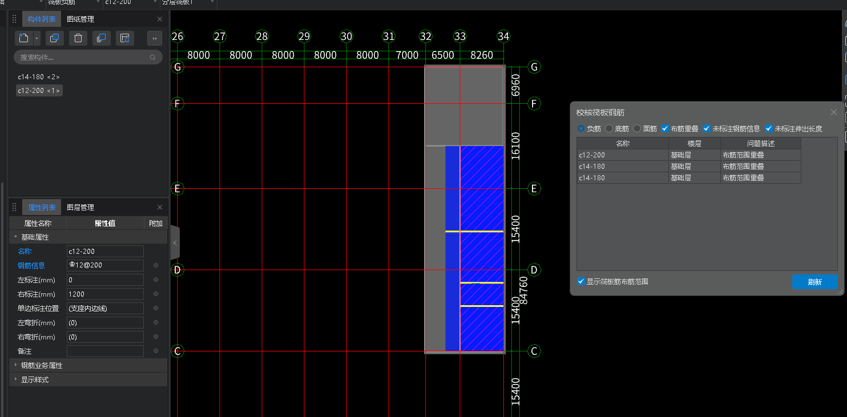Click the delete component trash icon
Image resolution: width=847 pixels, height=417 pixels.
point(78,38)
